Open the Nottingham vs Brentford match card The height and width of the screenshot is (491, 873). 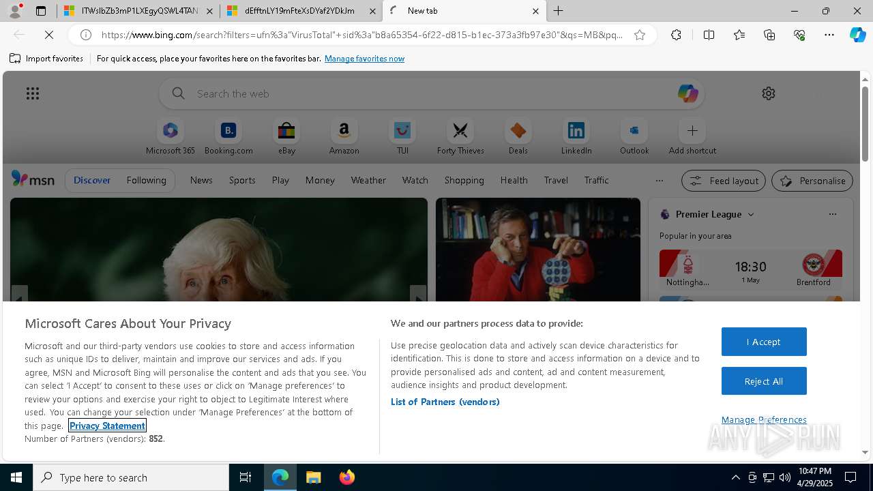click(750, 269)
